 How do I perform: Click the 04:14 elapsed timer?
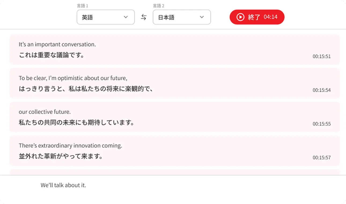click(x=270, y=17)
